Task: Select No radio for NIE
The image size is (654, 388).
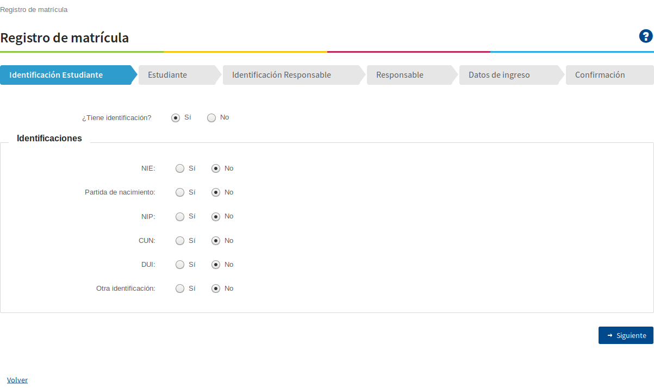Action: tap(216, 168)
